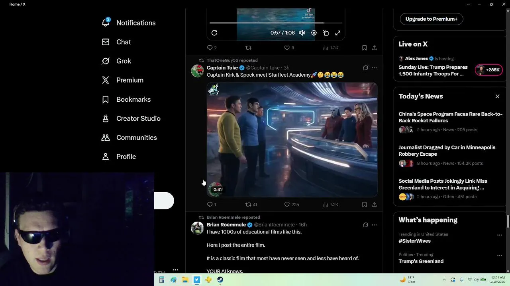Open account menu three dots bottom left
Viewport: 510px width, 286px height.
coord(175,270)
